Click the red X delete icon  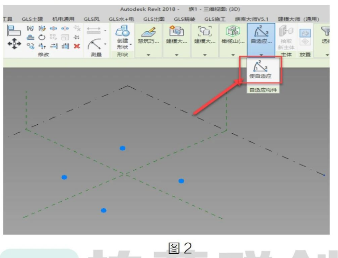pos(77,46)
